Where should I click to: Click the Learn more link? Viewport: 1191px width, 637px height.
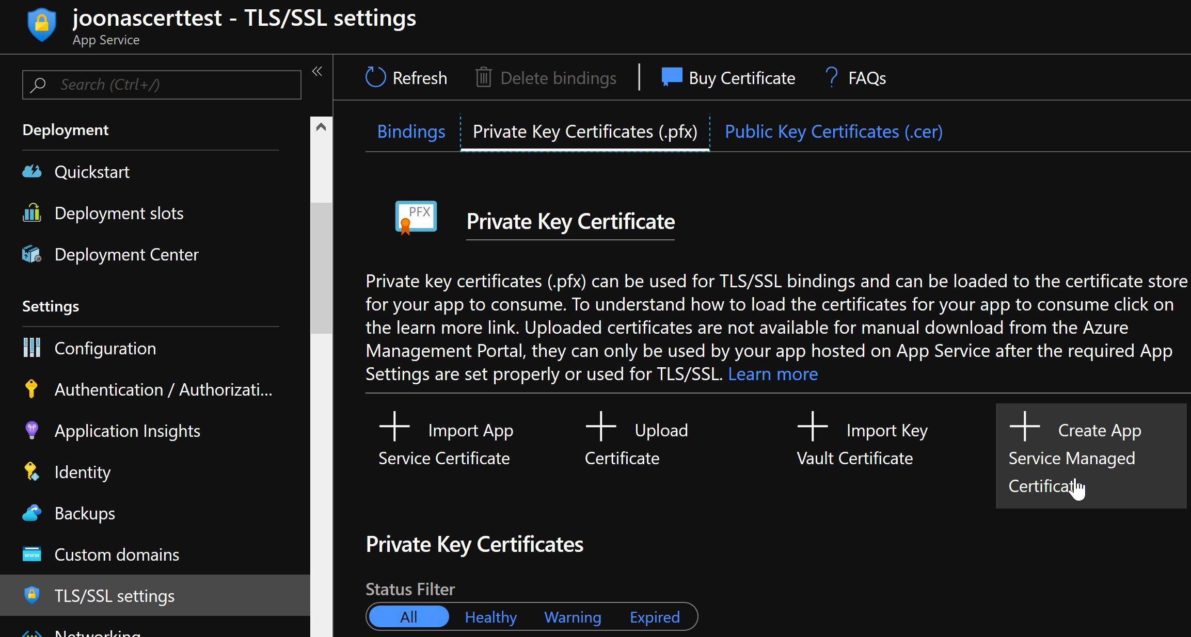click(772, 374)
